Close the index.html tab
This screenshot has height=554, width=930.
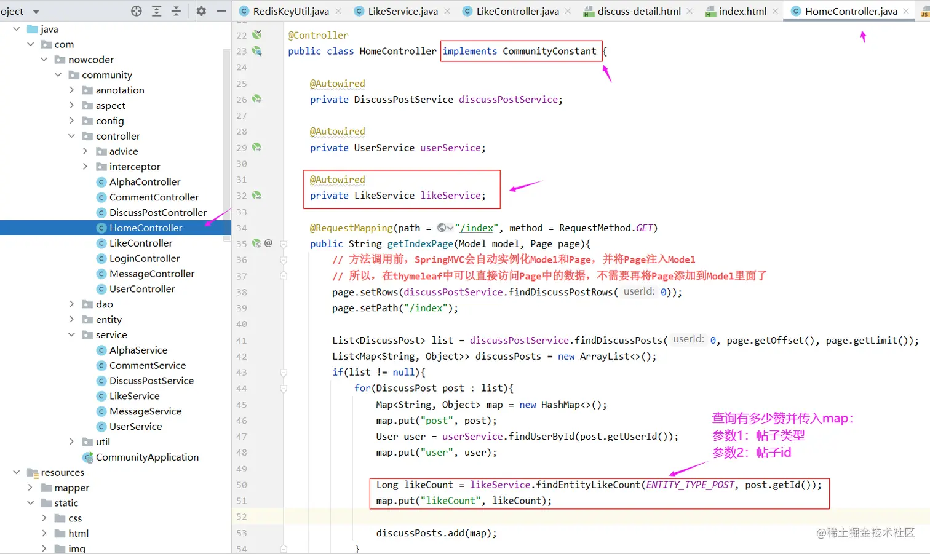click(775, 11)
